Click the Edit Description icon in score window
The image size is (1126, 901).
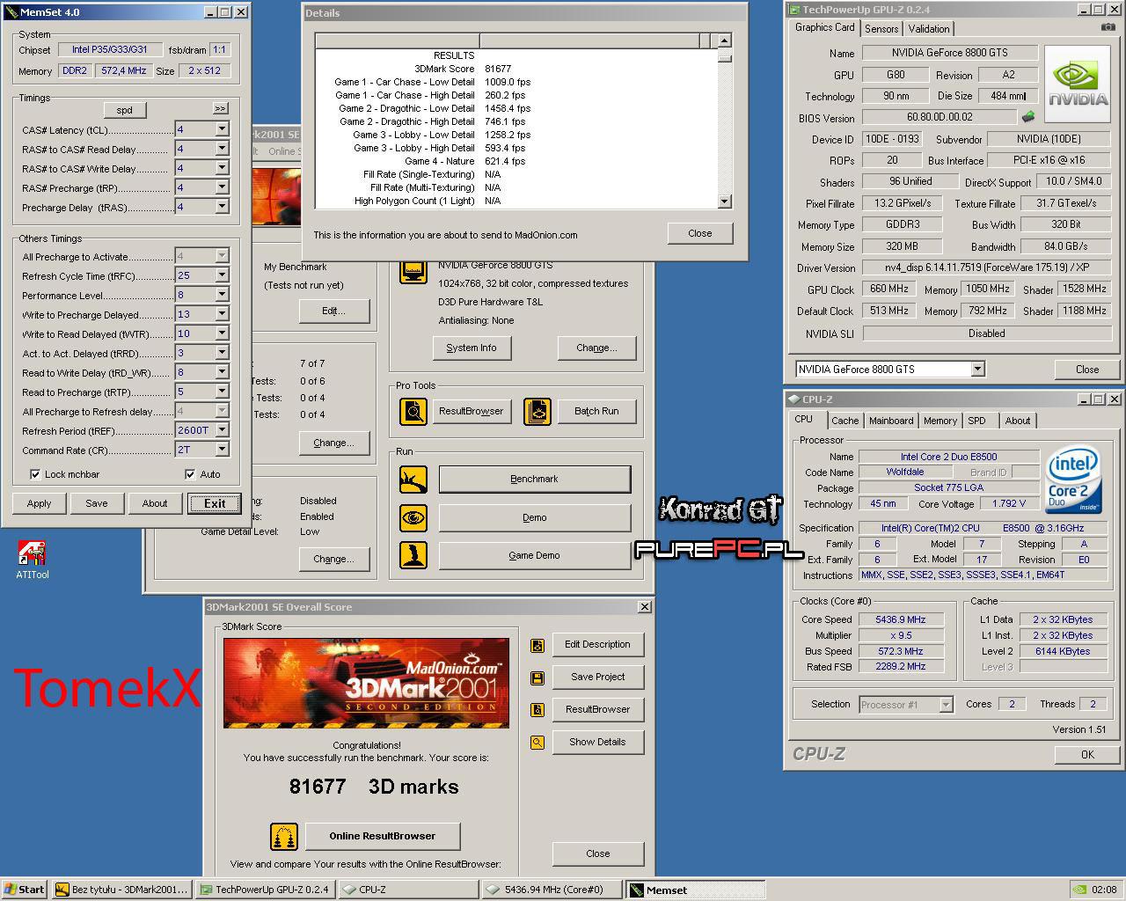(537, 645)
